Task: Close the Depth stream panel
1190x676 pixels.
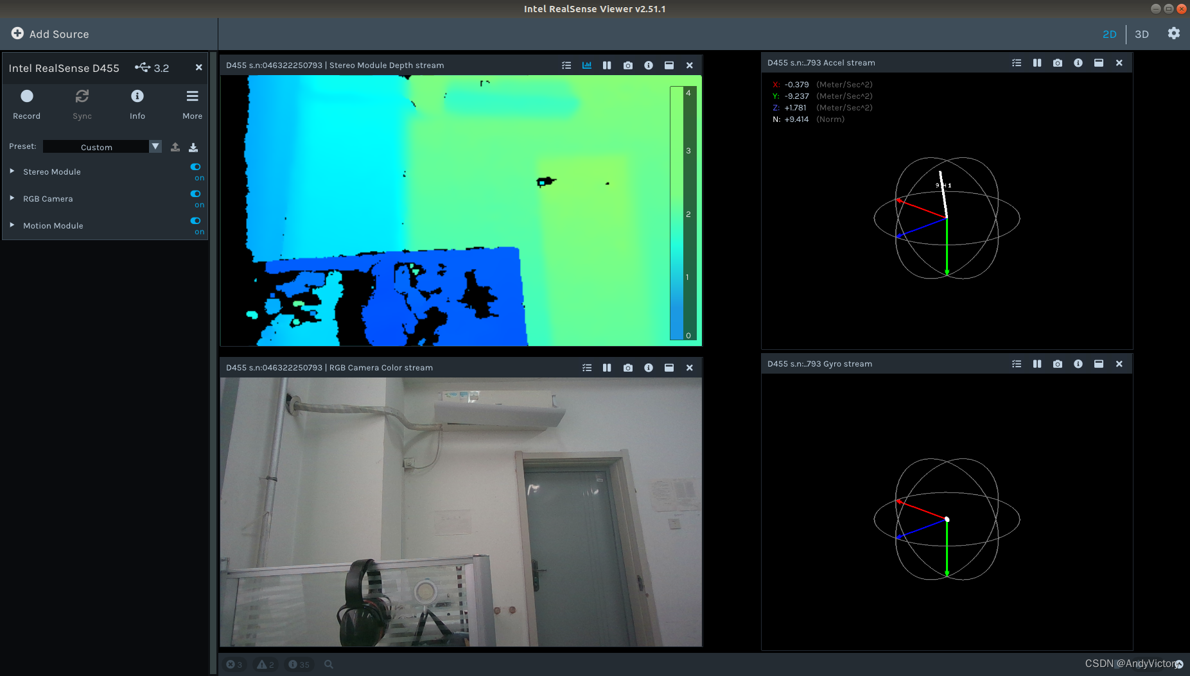Action: pos(690,65)
